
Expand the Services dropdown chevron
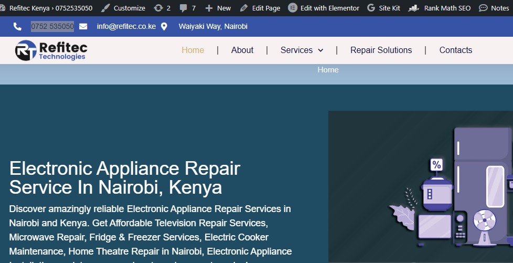coord(320,50)
